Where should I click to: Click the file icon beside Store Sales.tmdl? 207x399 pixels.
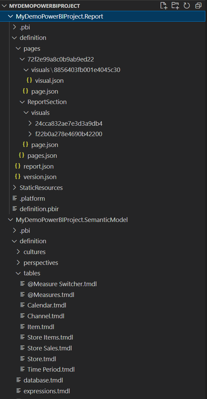(22, 348)
